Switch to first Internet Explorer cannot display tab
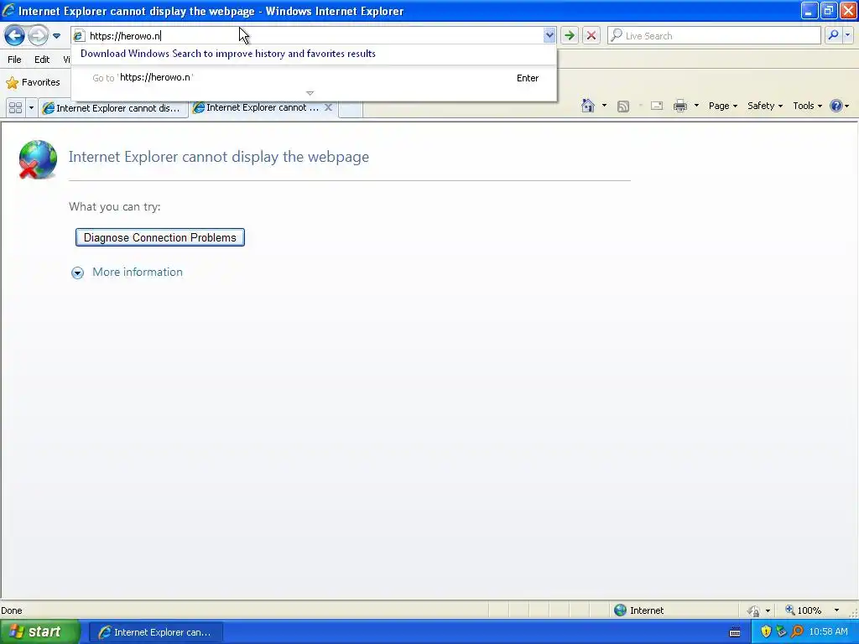Screen dimensions: 859x644 [113, 108]
